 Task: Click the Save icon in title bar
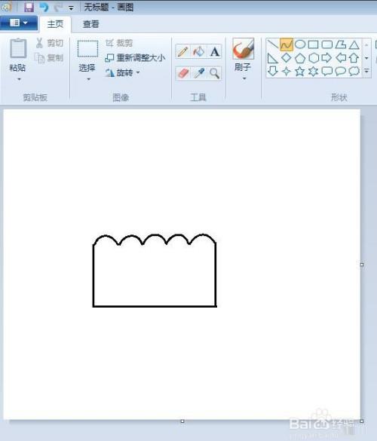click(x=29, y=7)
